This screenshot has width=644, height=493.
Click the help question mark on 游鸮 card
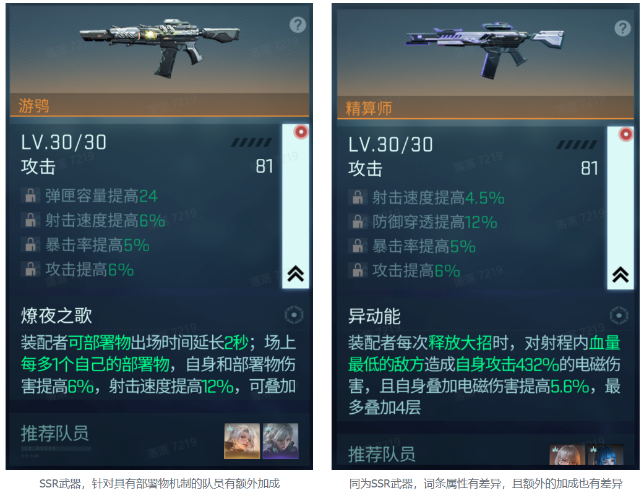click(x=298, y=25)
